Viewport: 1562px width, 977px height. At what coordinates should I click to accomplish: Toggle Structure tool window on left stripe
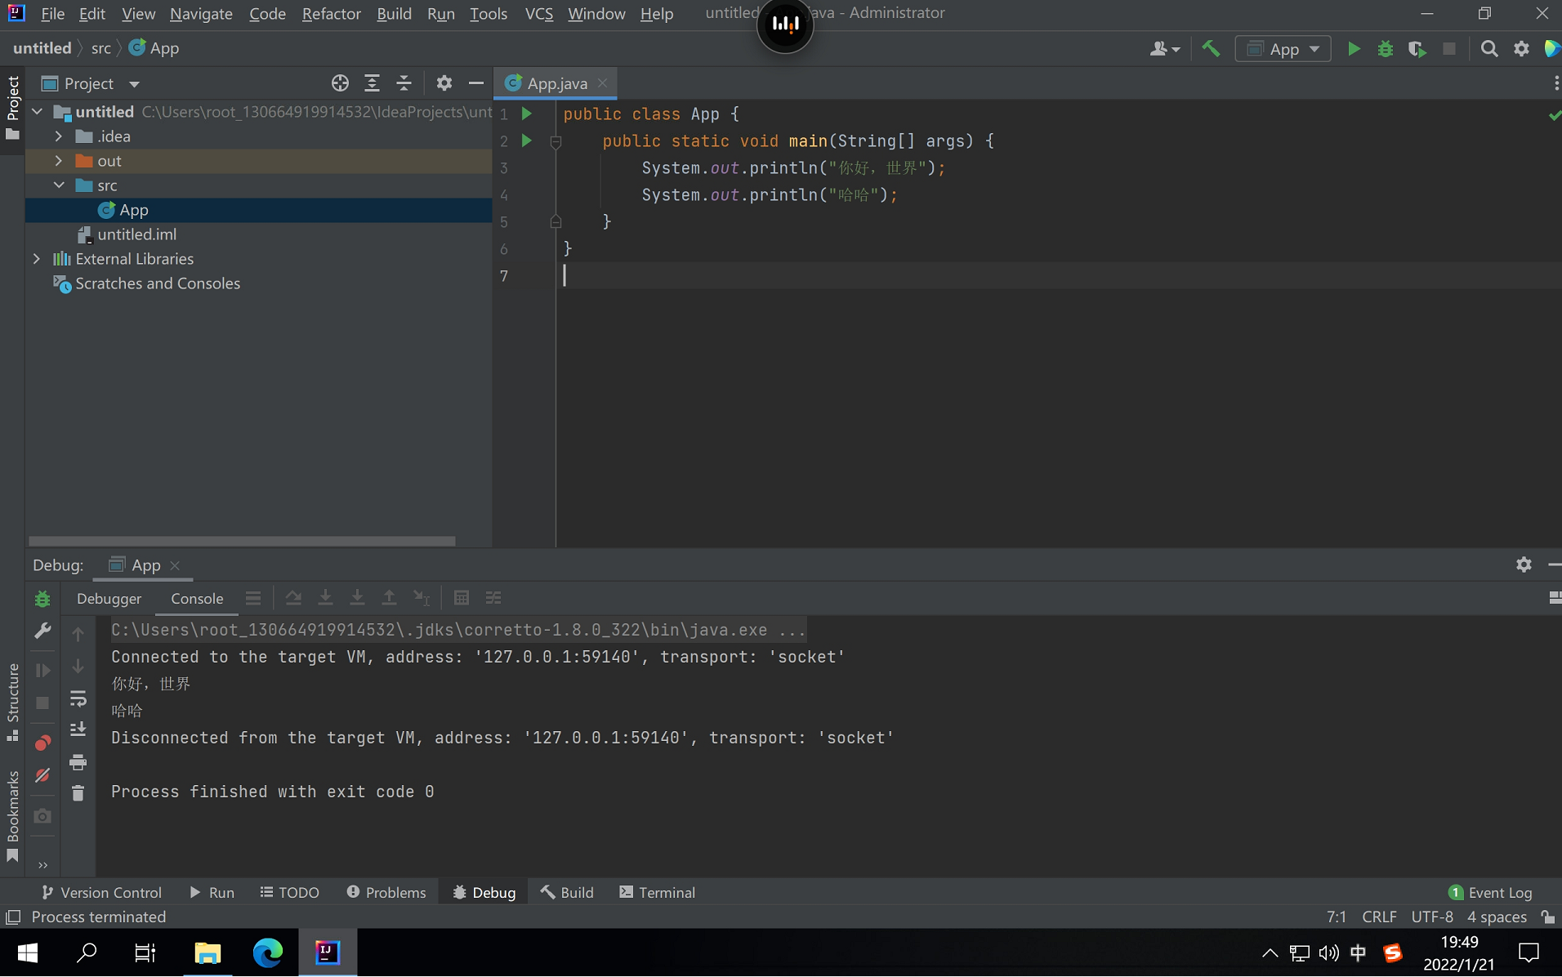pyautogui.click(x=12, y=702)
